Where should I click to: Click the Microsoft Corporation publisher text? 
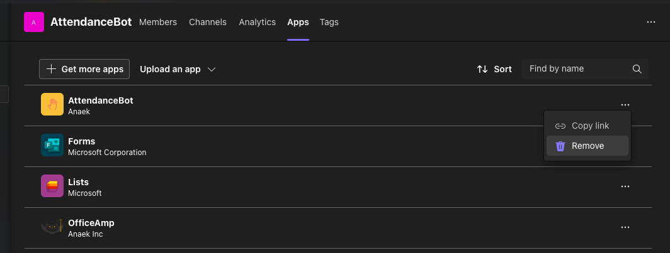107,153
